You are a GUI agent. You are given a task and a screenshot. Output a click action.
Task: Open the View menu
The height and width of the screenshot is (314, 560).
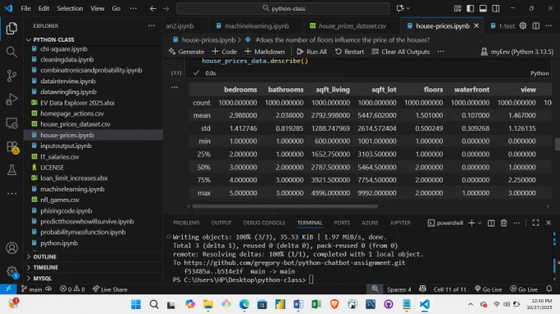97,8
